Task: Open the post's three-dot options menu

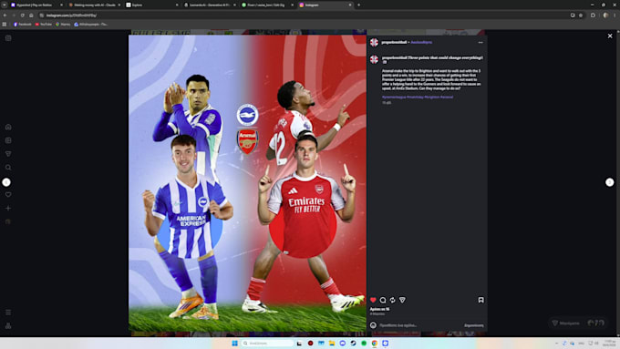Action: 480,42
